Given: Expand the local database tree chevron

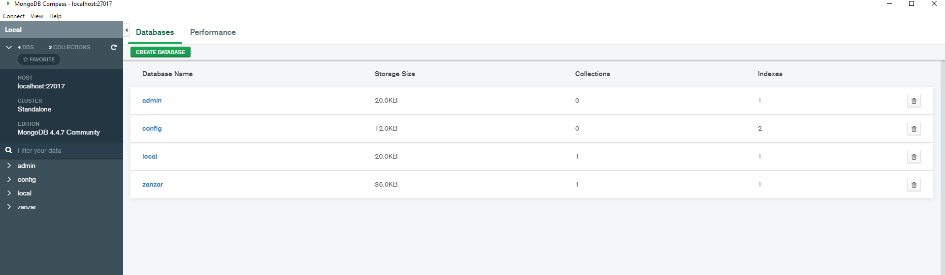Looking at the screenshot, I should pos(9,193).
